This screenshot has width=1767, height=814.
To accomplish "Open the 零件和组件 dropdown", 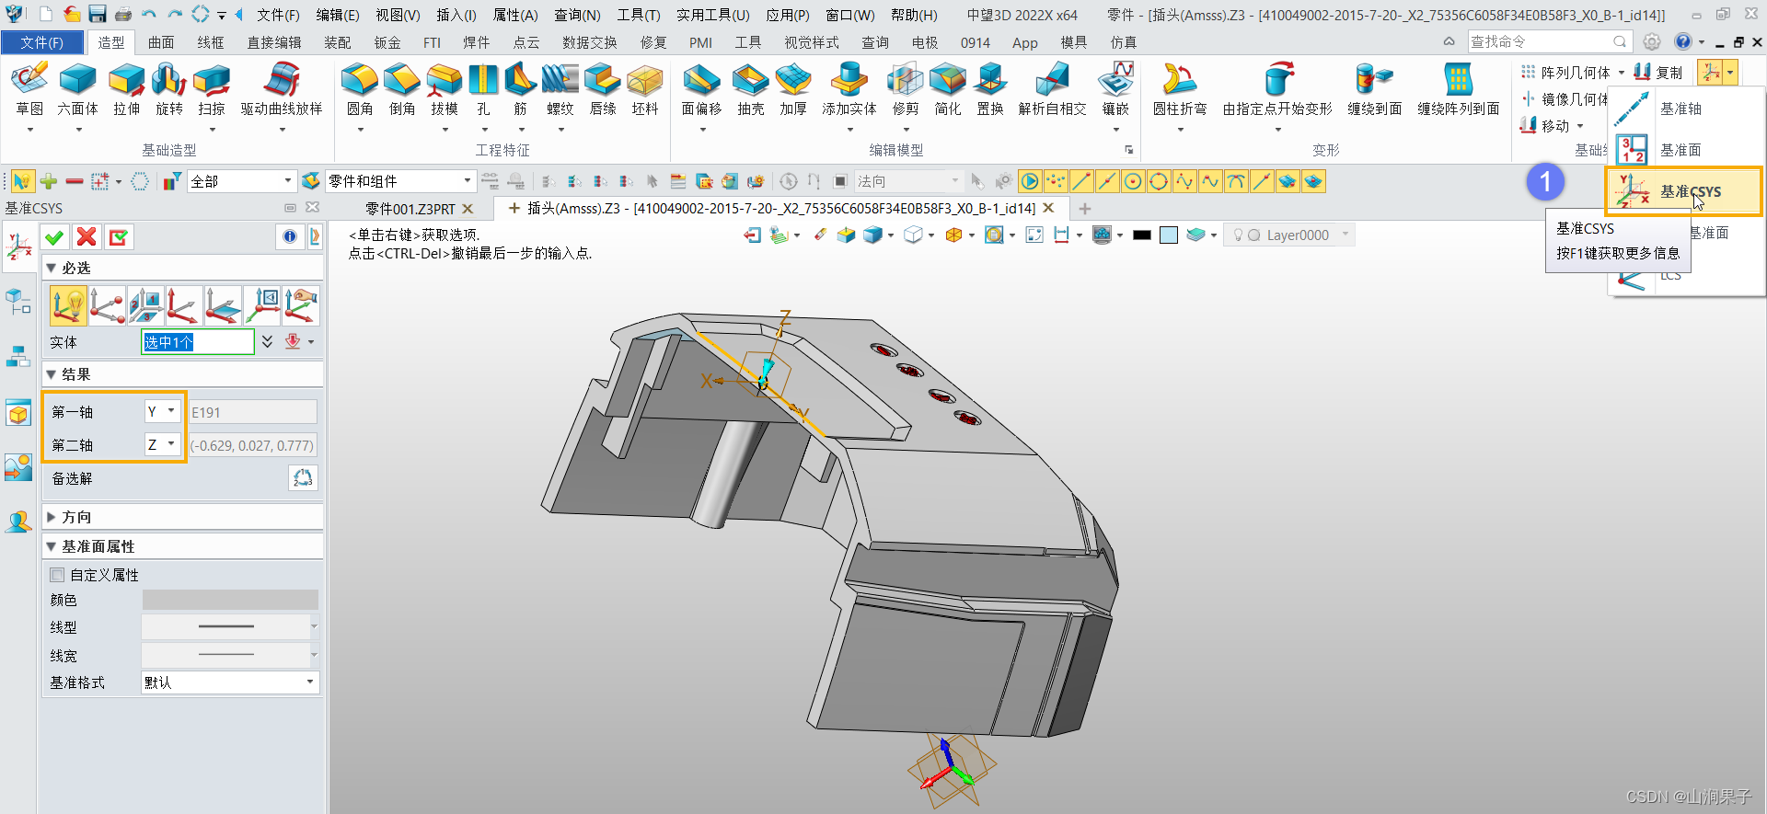I will [x=399, y=181].
